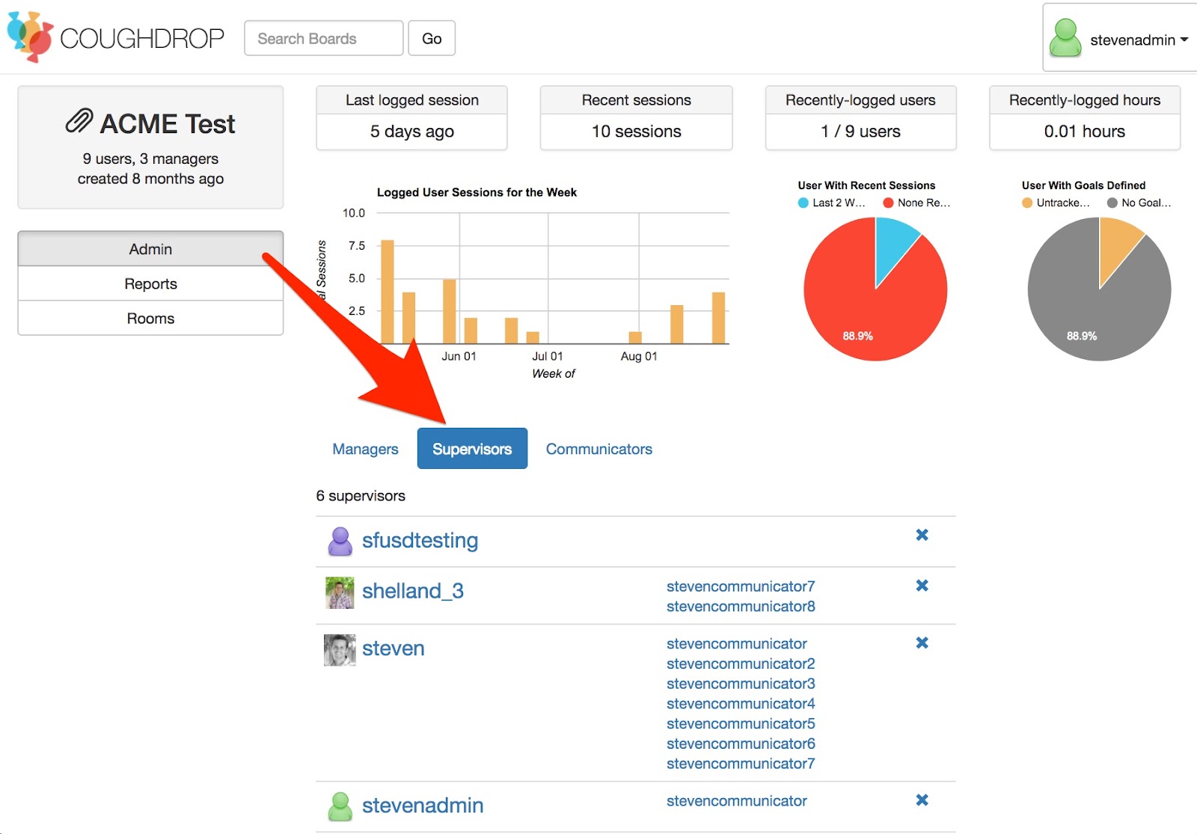Open stevencommunicator6 link under steven
1197x834 pixels.
click(741, 744)
